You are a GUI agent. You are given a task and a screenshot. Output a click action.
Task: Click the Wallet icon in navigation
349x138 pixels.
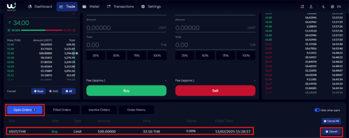(x=84, y=7)
